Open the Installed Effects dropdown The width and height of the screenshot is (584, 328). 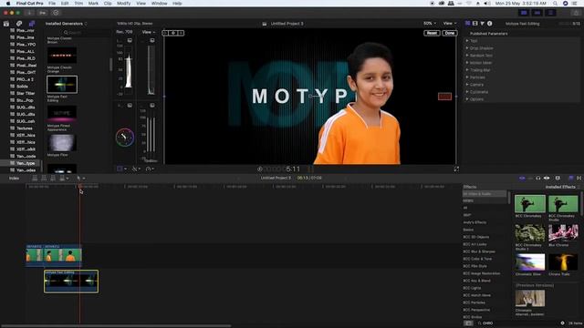562,187
